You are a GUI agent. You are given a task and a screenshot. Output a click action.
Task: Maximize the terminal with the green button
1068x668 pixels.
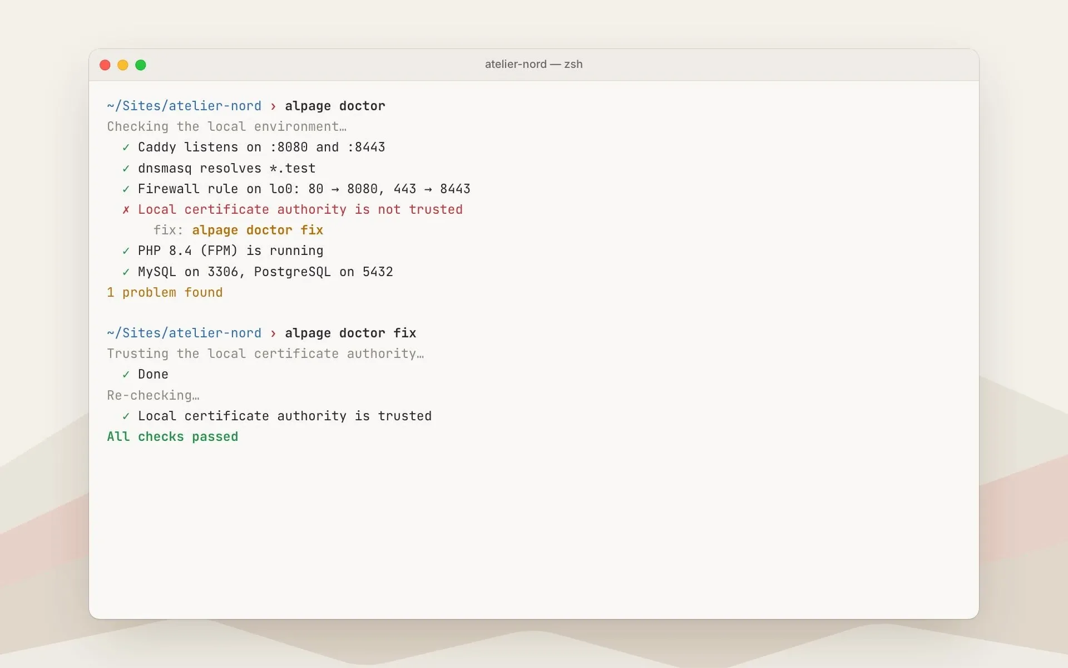point(141,65)
